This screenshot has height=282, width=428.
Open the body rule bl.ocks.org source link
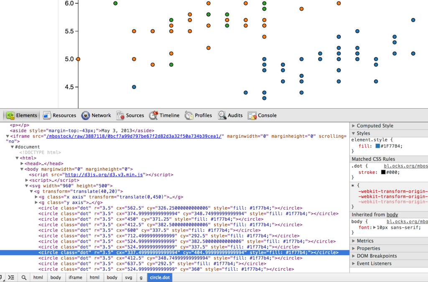(x=407, y=221)
